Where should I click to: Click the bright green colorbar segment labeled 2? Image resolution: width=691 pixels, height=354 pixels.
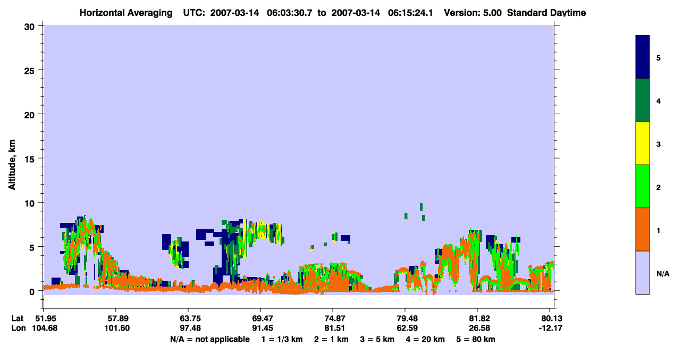point(643,186)
